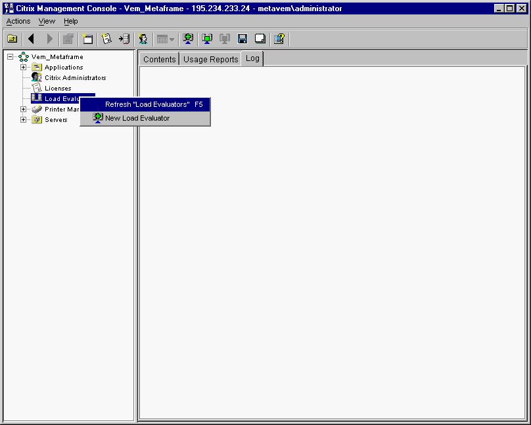Close the Citrix Management Console window
Screen dimensions: 531x425
(x=522, y=9)
